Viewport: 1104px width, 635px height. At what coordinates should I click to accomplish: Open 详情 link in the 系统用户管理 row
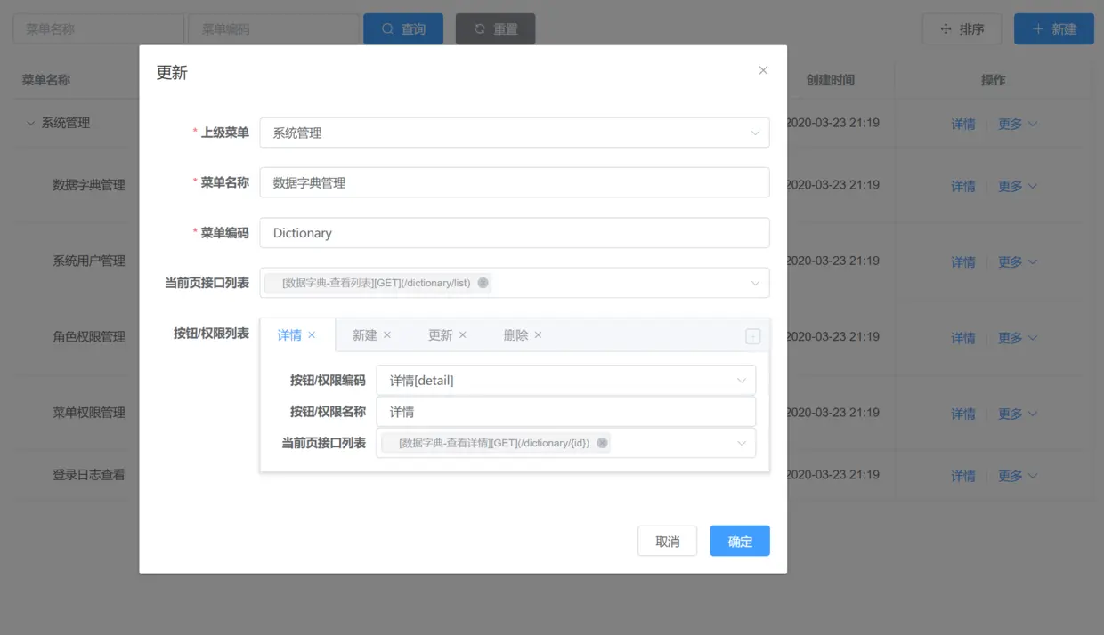[x=963, y=262]
